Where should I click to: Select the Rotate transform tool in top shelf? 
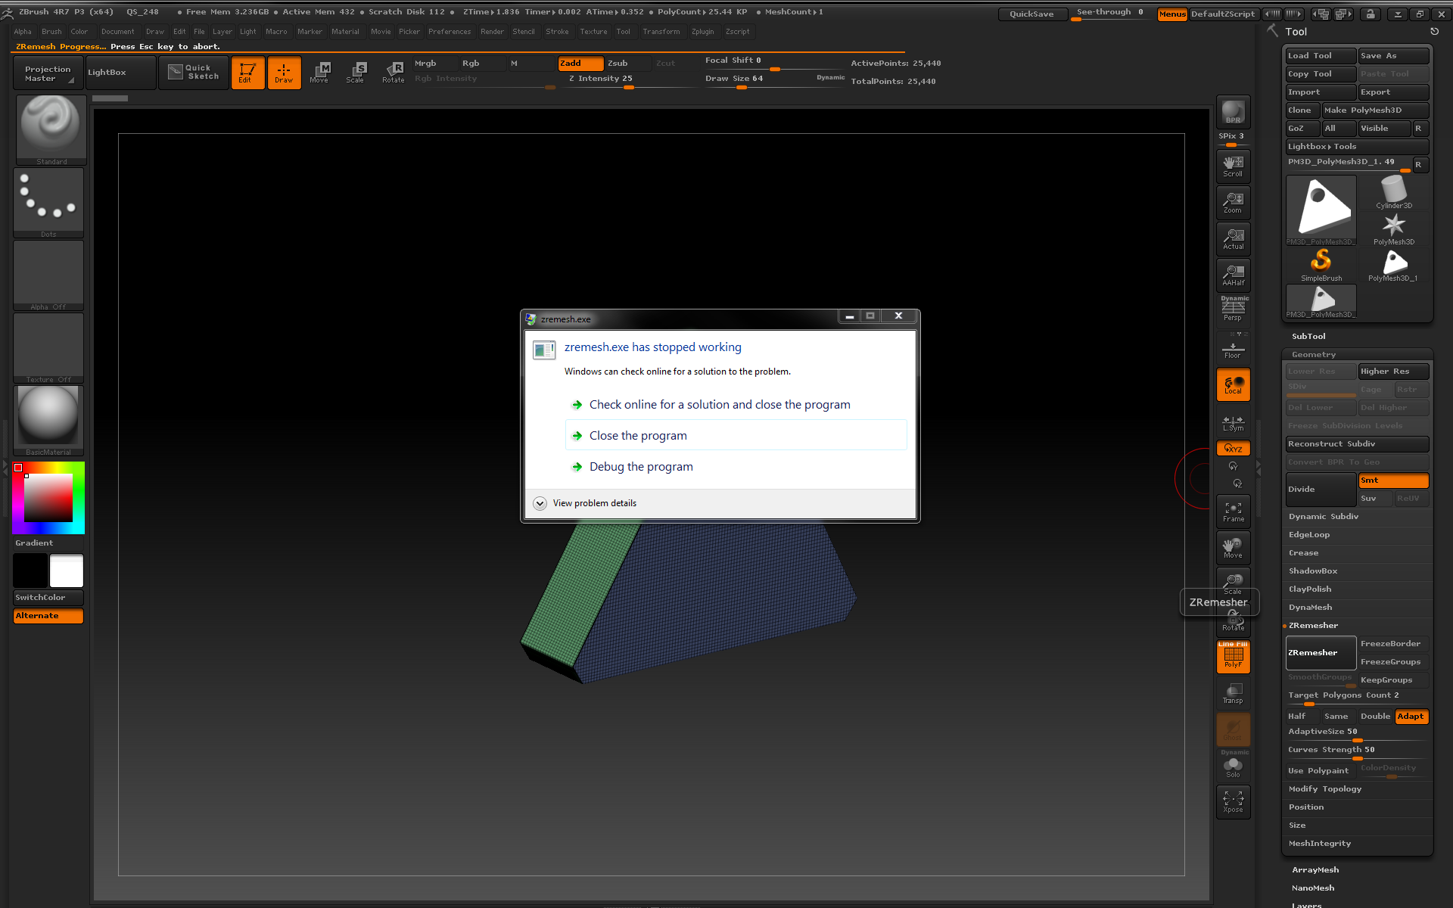pos(393,73)
